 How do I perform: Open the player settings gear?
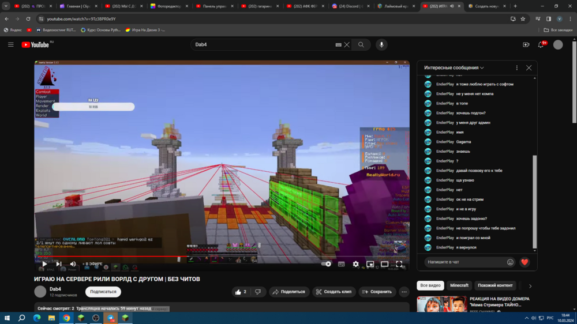point(355,264)
